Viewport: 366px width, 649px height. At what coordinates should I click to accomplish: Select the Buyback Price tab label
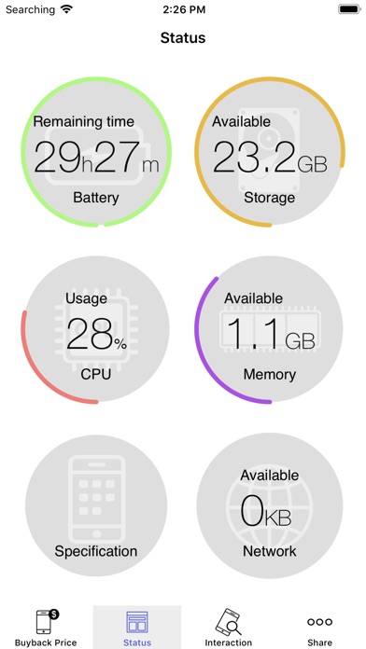pyautogui.click(x=46, y=642)
